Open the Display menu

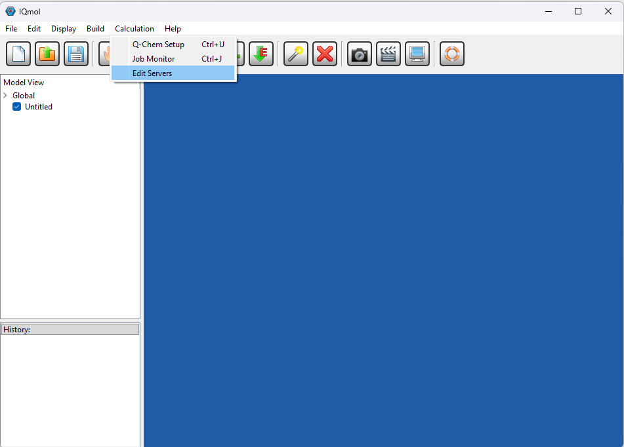pos(64,29)
